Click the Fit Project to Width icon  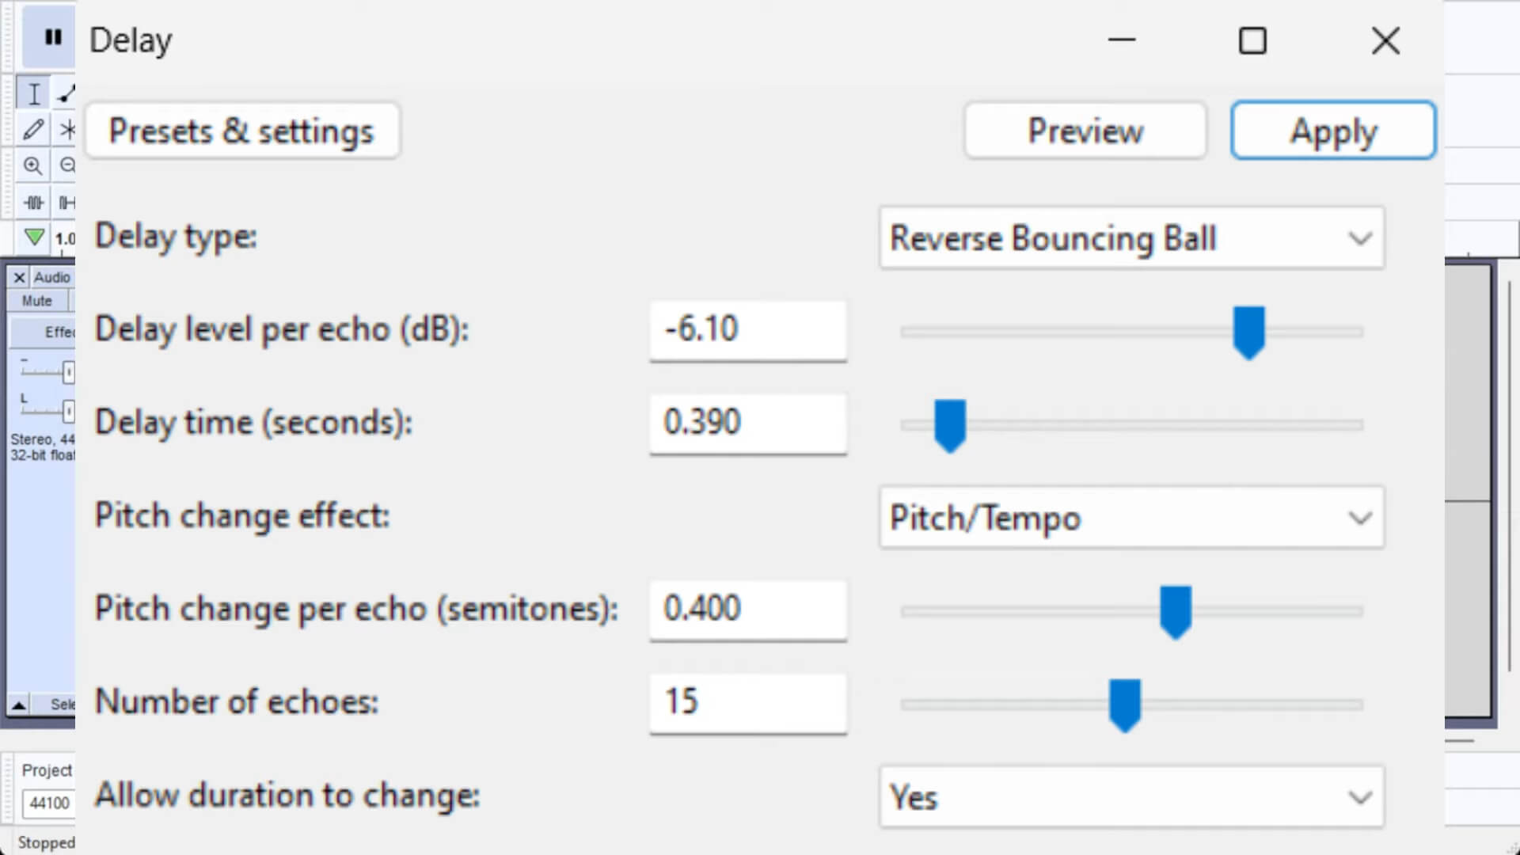click(66, 201)
